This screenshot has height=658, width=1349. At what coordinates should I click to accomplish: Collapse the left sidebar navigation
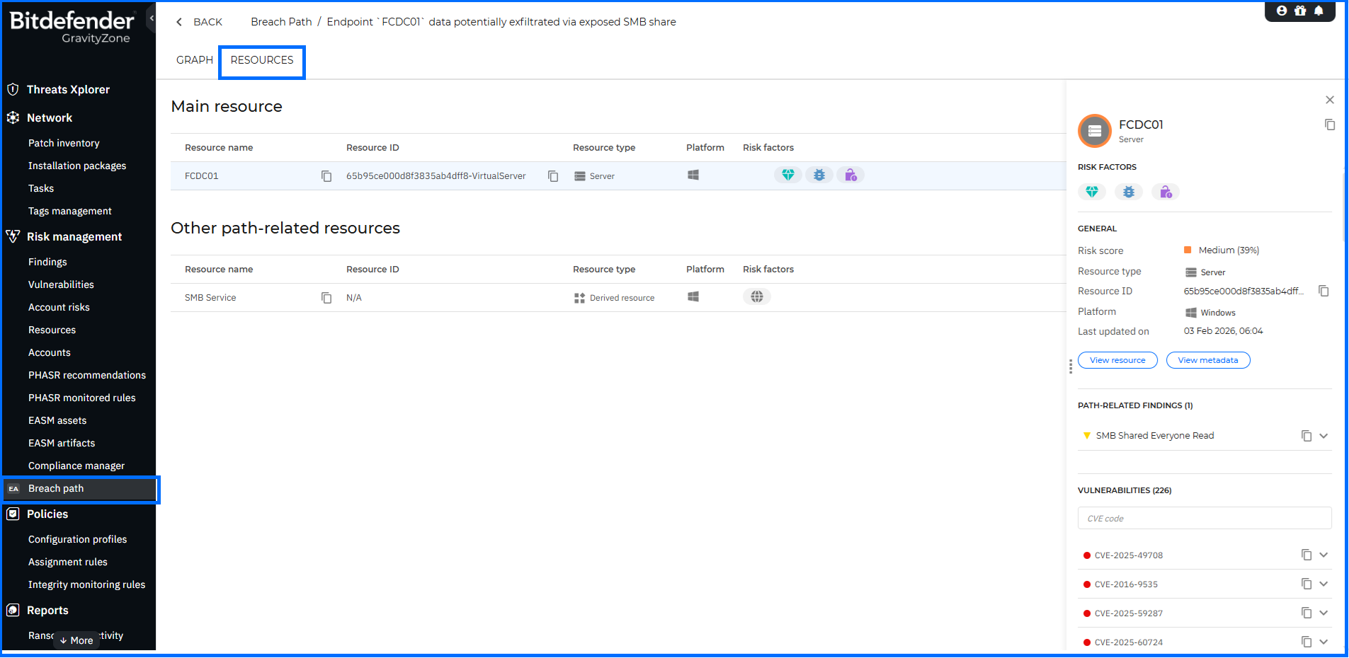pyautogui.click(x=151, y=18)
